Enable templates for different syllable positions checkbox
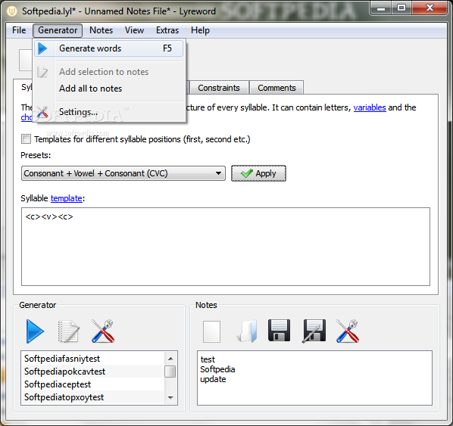 click(26, 139)
